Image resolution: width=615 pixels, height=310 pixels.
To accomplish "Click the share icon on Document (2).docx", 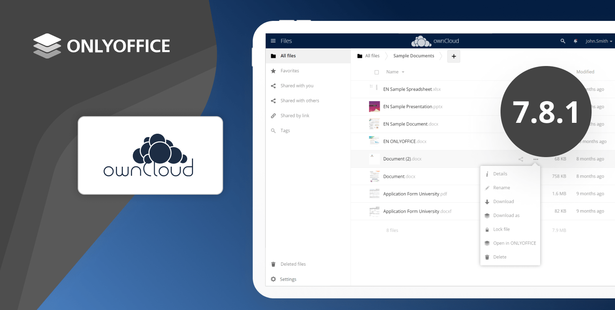I will click(521, 159).
